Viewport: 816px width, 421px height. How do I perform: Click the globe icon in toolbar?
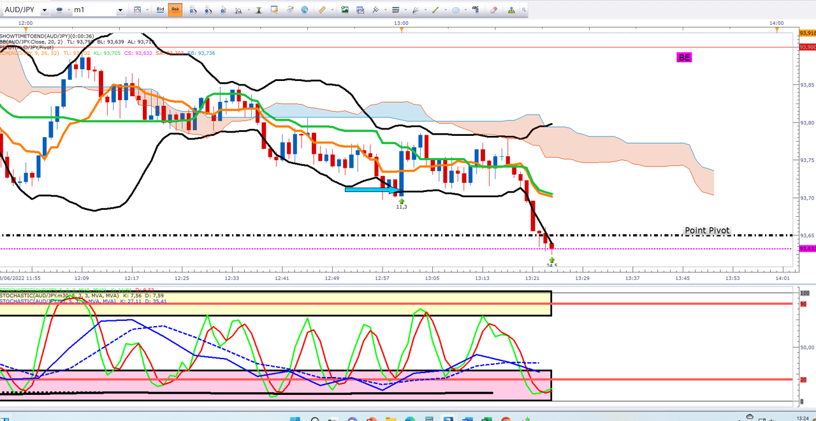305,10
